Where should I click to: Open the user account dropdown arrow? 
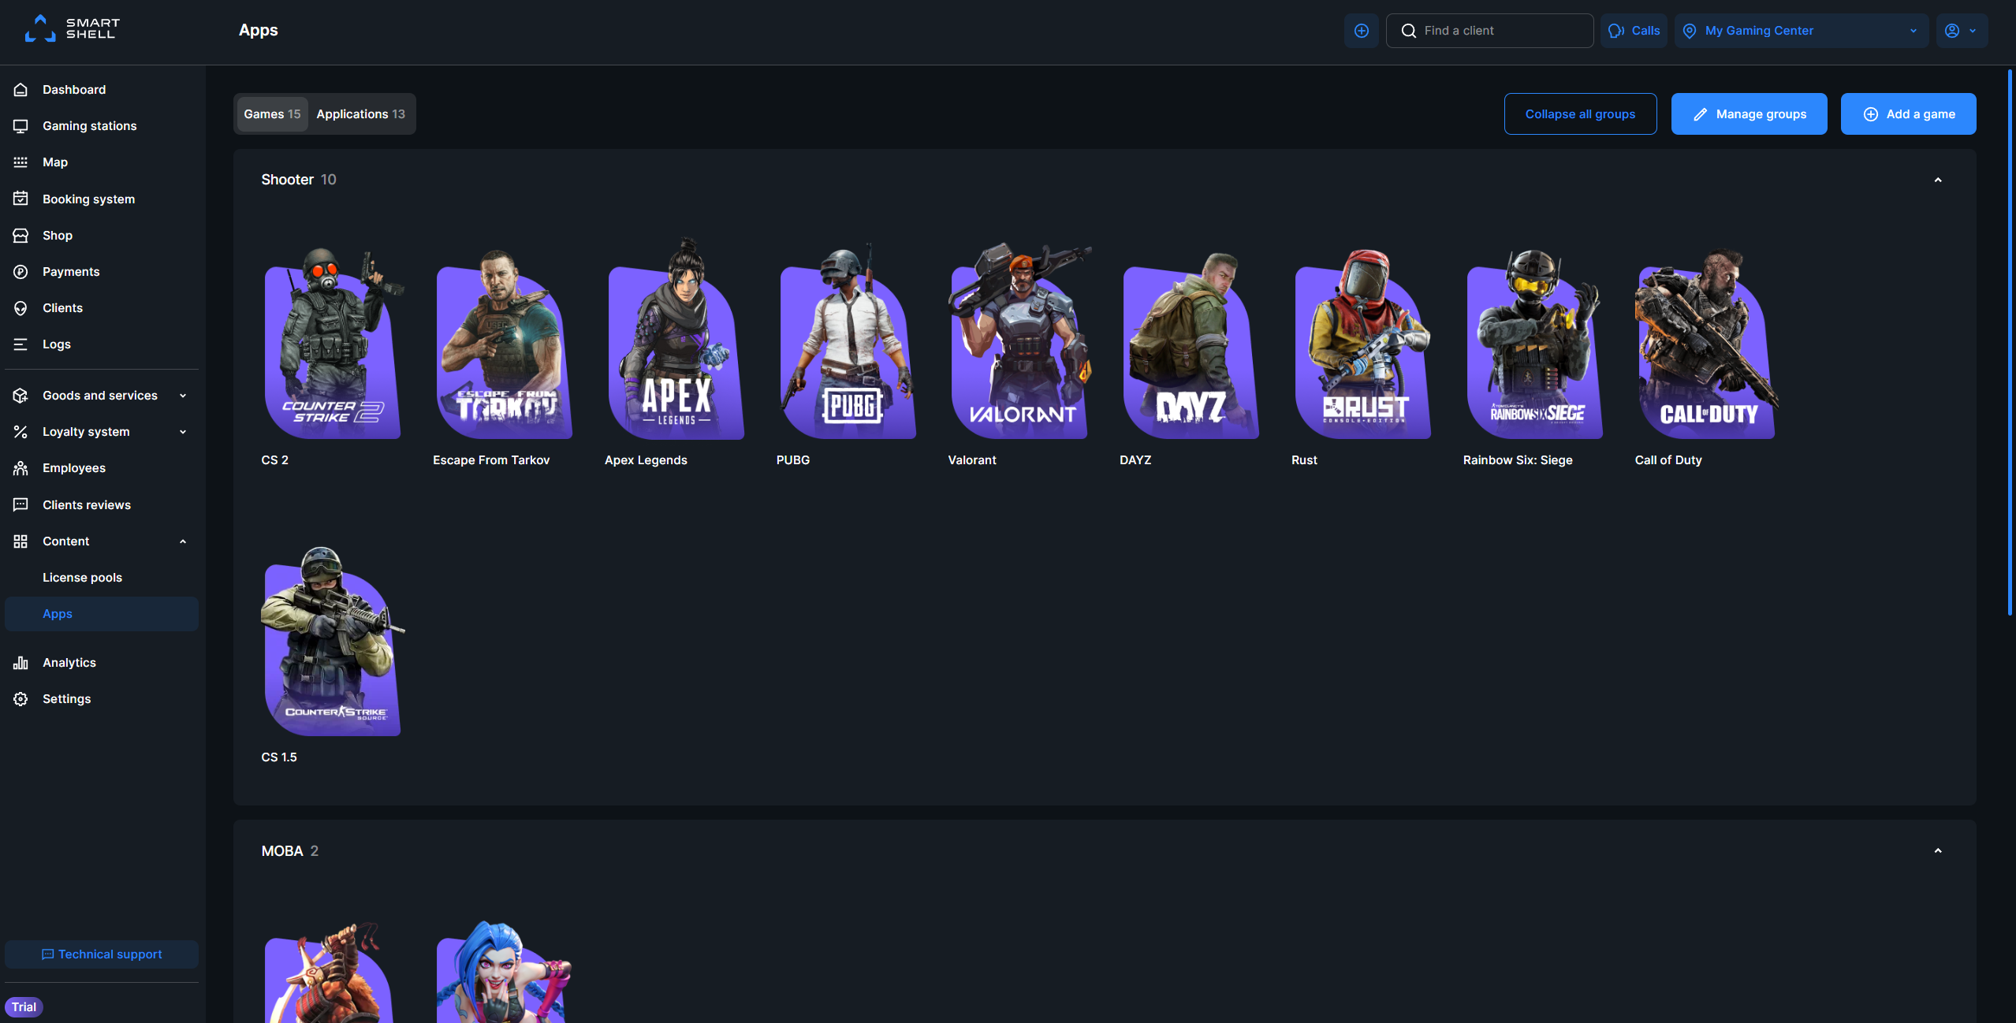tap(1973, 31)
